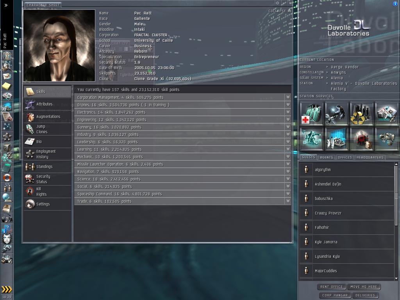Open the Reprocessing Plant recycle service
The height and width of the screenshot is (300, 400).
click(x=361, y=114)
